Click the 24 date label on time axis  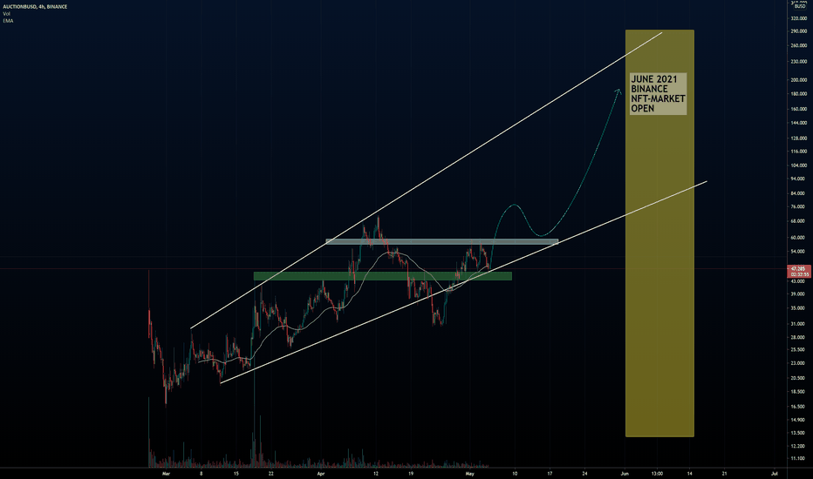click(584, 473)
